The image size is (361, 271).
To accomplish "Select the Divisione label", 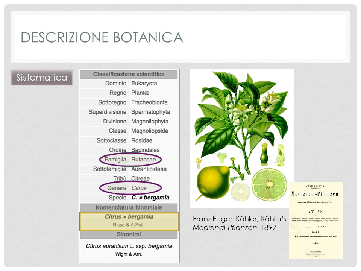I will [115, 122].
